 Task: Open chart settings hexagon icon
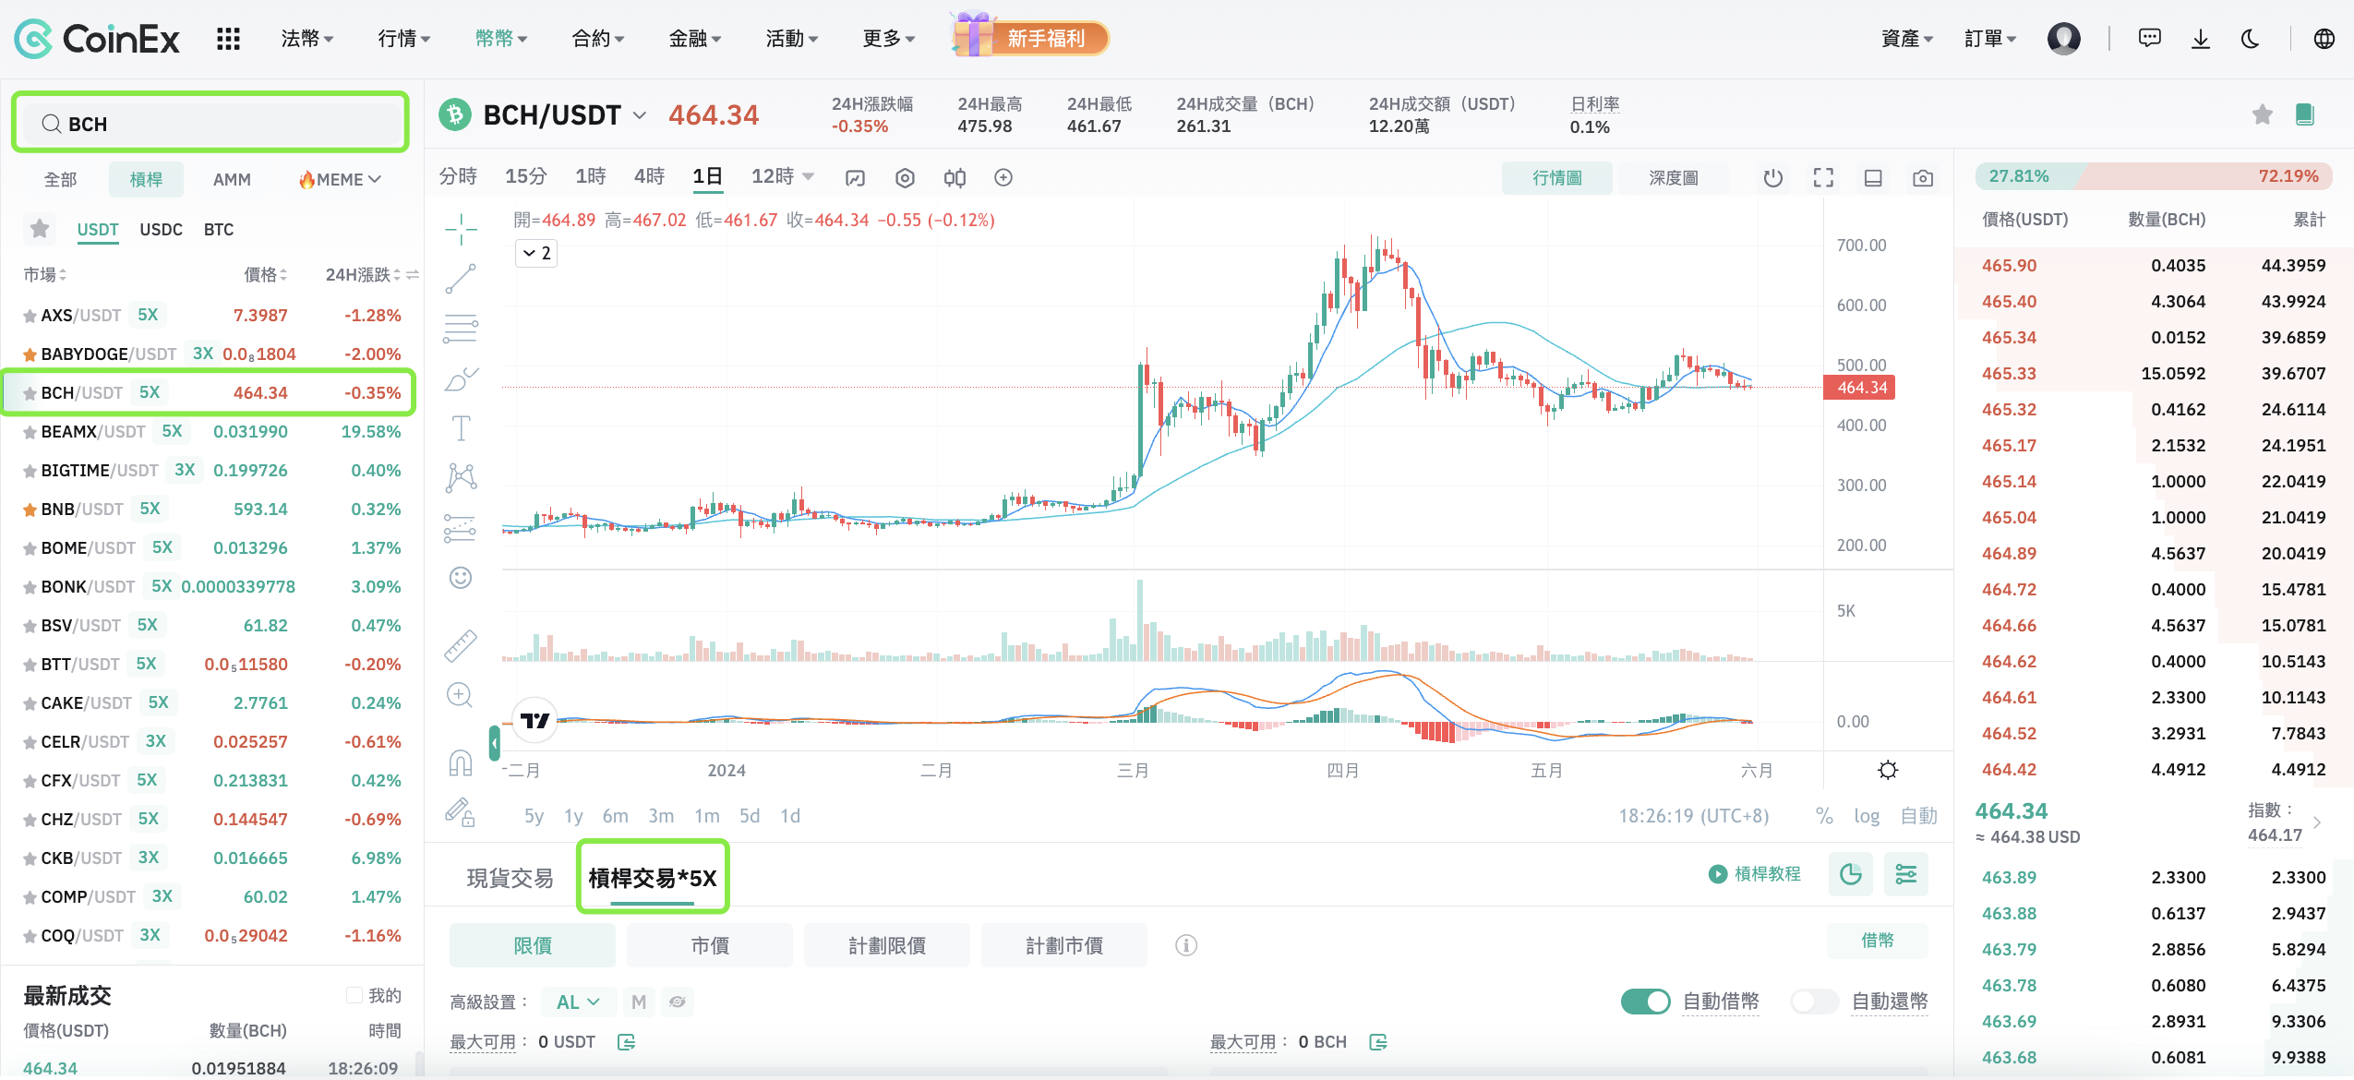coord(905,177)
